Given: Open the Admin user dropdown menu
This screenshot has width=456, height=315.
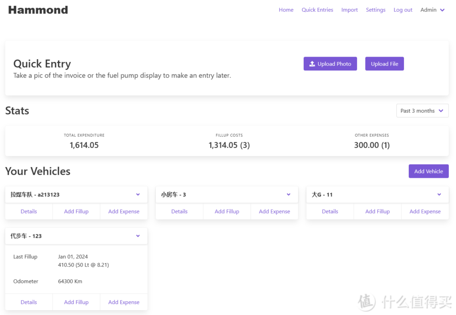Looking at the screenshot, I should [432, 10].
